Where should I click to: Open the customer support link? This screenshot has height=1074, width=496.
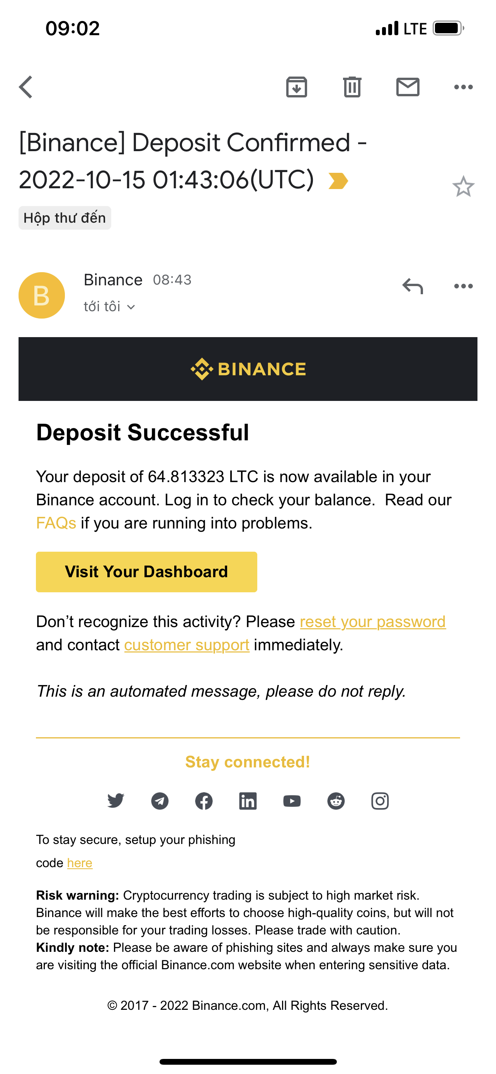(x=187, y=645)
